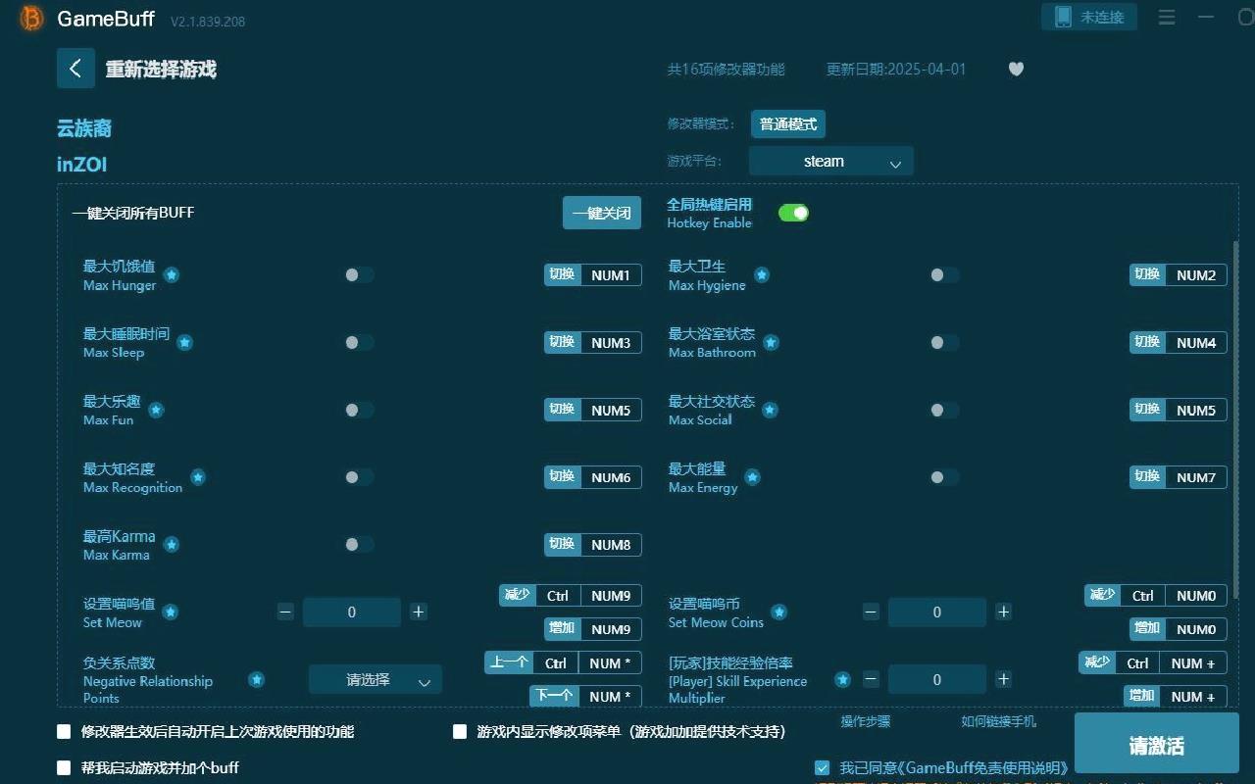The width and height of the screenshot is (1255, 784).
Task: Click the reselect game title text
Action: click(161, 70)
